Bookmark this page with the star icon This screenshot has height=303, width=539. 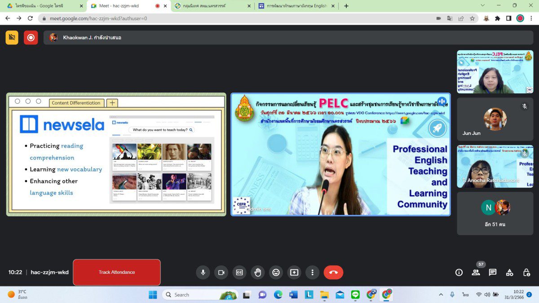click(472, 18)
